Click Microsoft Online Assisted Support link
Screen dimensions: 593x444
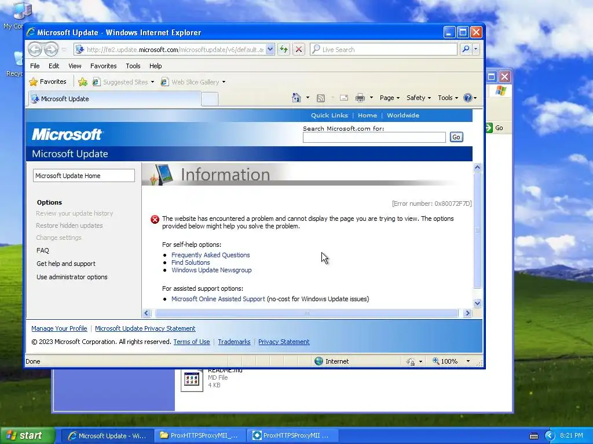click(218, 299)
